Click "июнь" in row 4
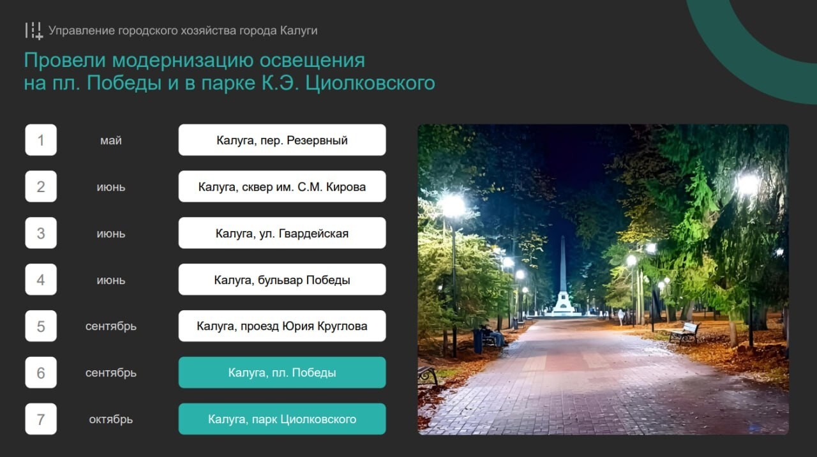Screen dimensions: 817x457 (111, 280)
